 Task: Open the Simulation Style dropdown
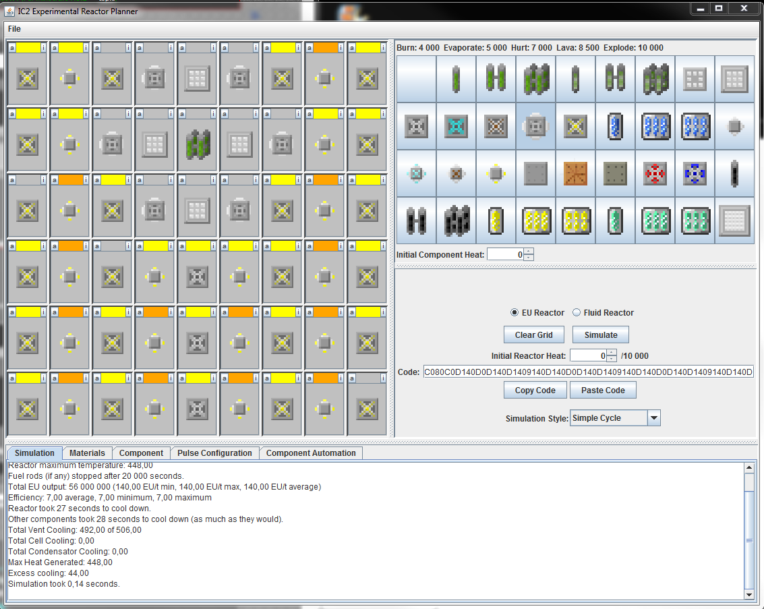[x=653, y=418]
